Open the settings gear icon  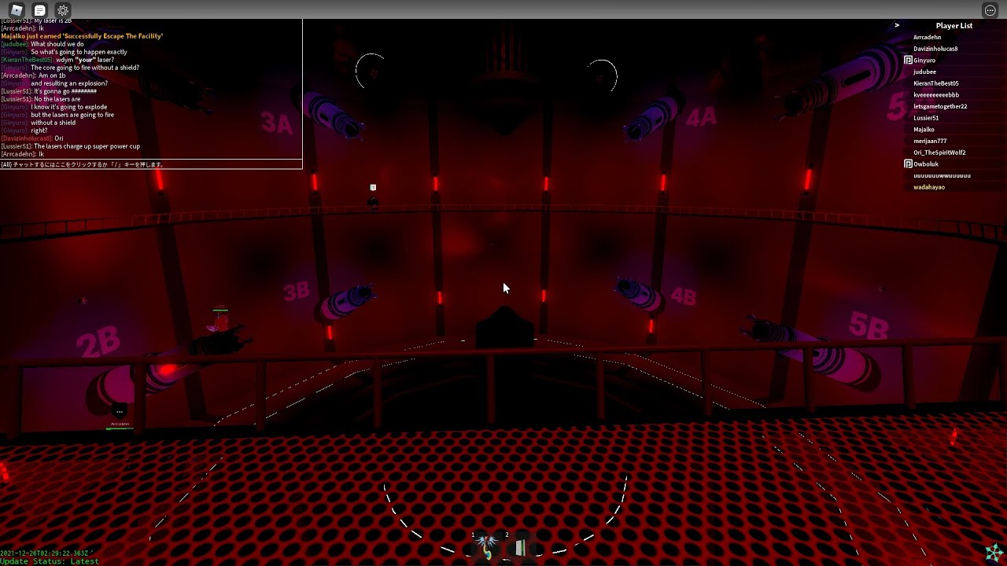63,10
